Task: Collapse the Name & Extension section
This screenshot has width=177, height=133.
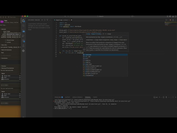Action: (x=1, y=50)
